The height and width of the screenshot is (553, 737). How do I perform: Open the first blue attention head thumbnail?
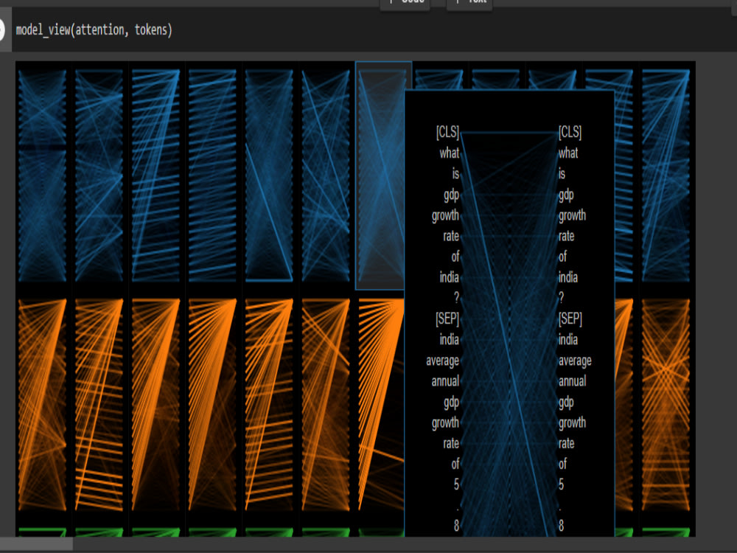[42, 175]
